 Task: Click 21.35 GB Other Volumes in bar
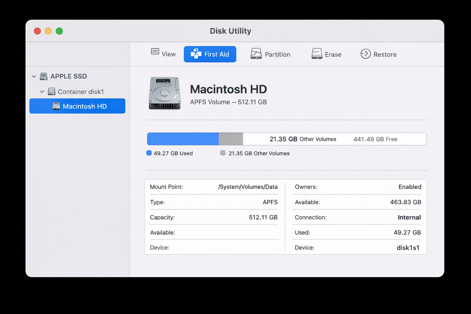point(303,139)
